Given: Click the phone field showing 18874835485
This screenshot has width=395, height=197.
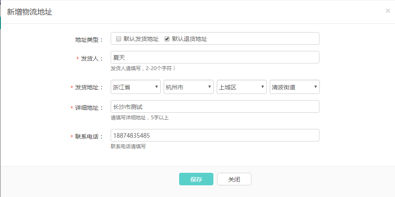Looking at the screenshot, I should pos(215,136).
